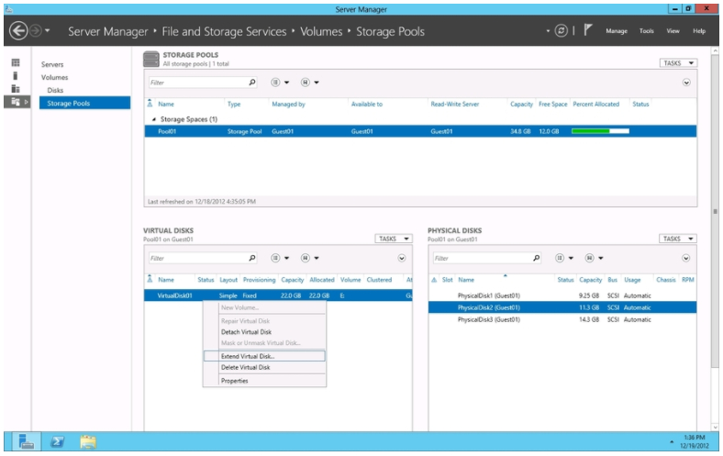The height and width of the screenshot is (456, 723).
Task: Select the VirtualDisk01 row
Action: [278, 295]
